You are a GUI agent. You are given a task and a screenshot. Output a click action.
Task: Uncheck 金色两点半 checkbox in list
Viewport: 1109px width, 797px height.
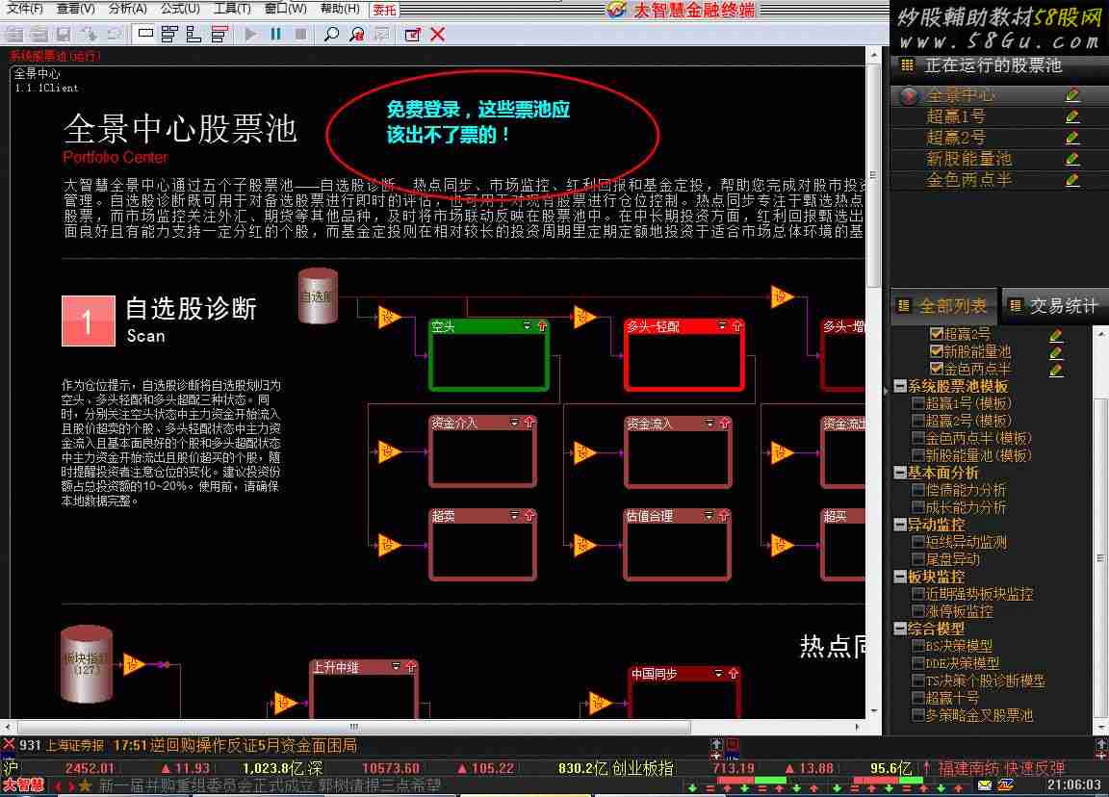click(936, 369)
